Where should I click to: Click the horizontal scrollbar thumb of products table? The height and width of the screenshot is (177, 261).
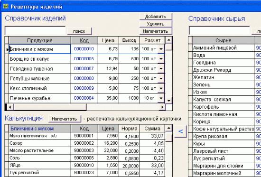(50, 107)
